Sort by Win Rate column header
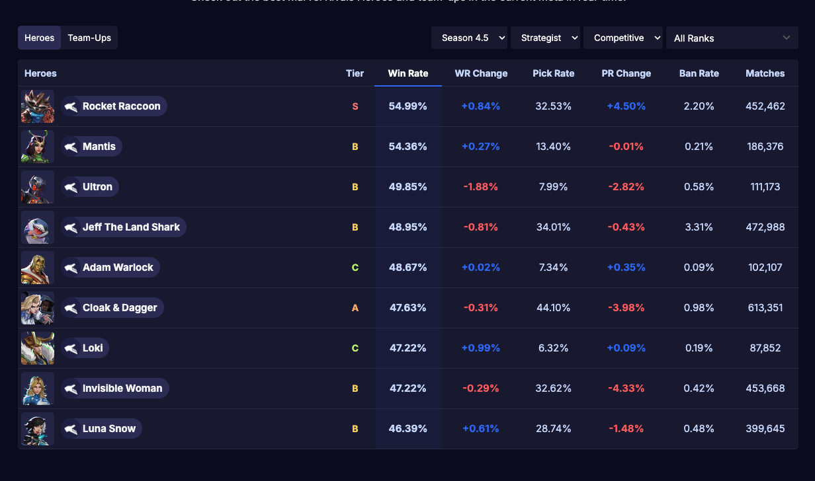This screenshot has height=481, width=815. (408, 73)
